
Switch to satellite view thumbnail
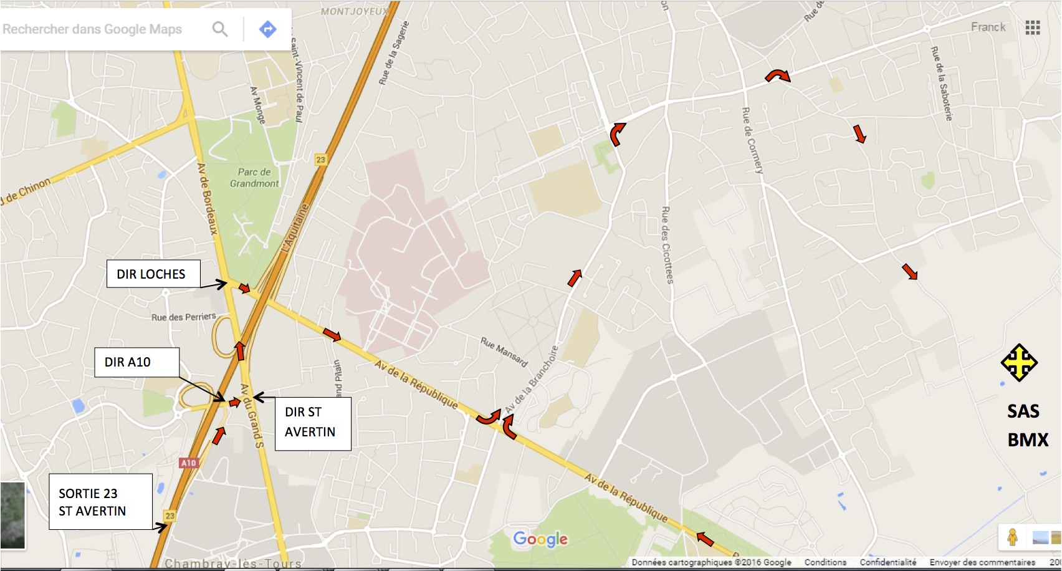[x=12, y=515]
